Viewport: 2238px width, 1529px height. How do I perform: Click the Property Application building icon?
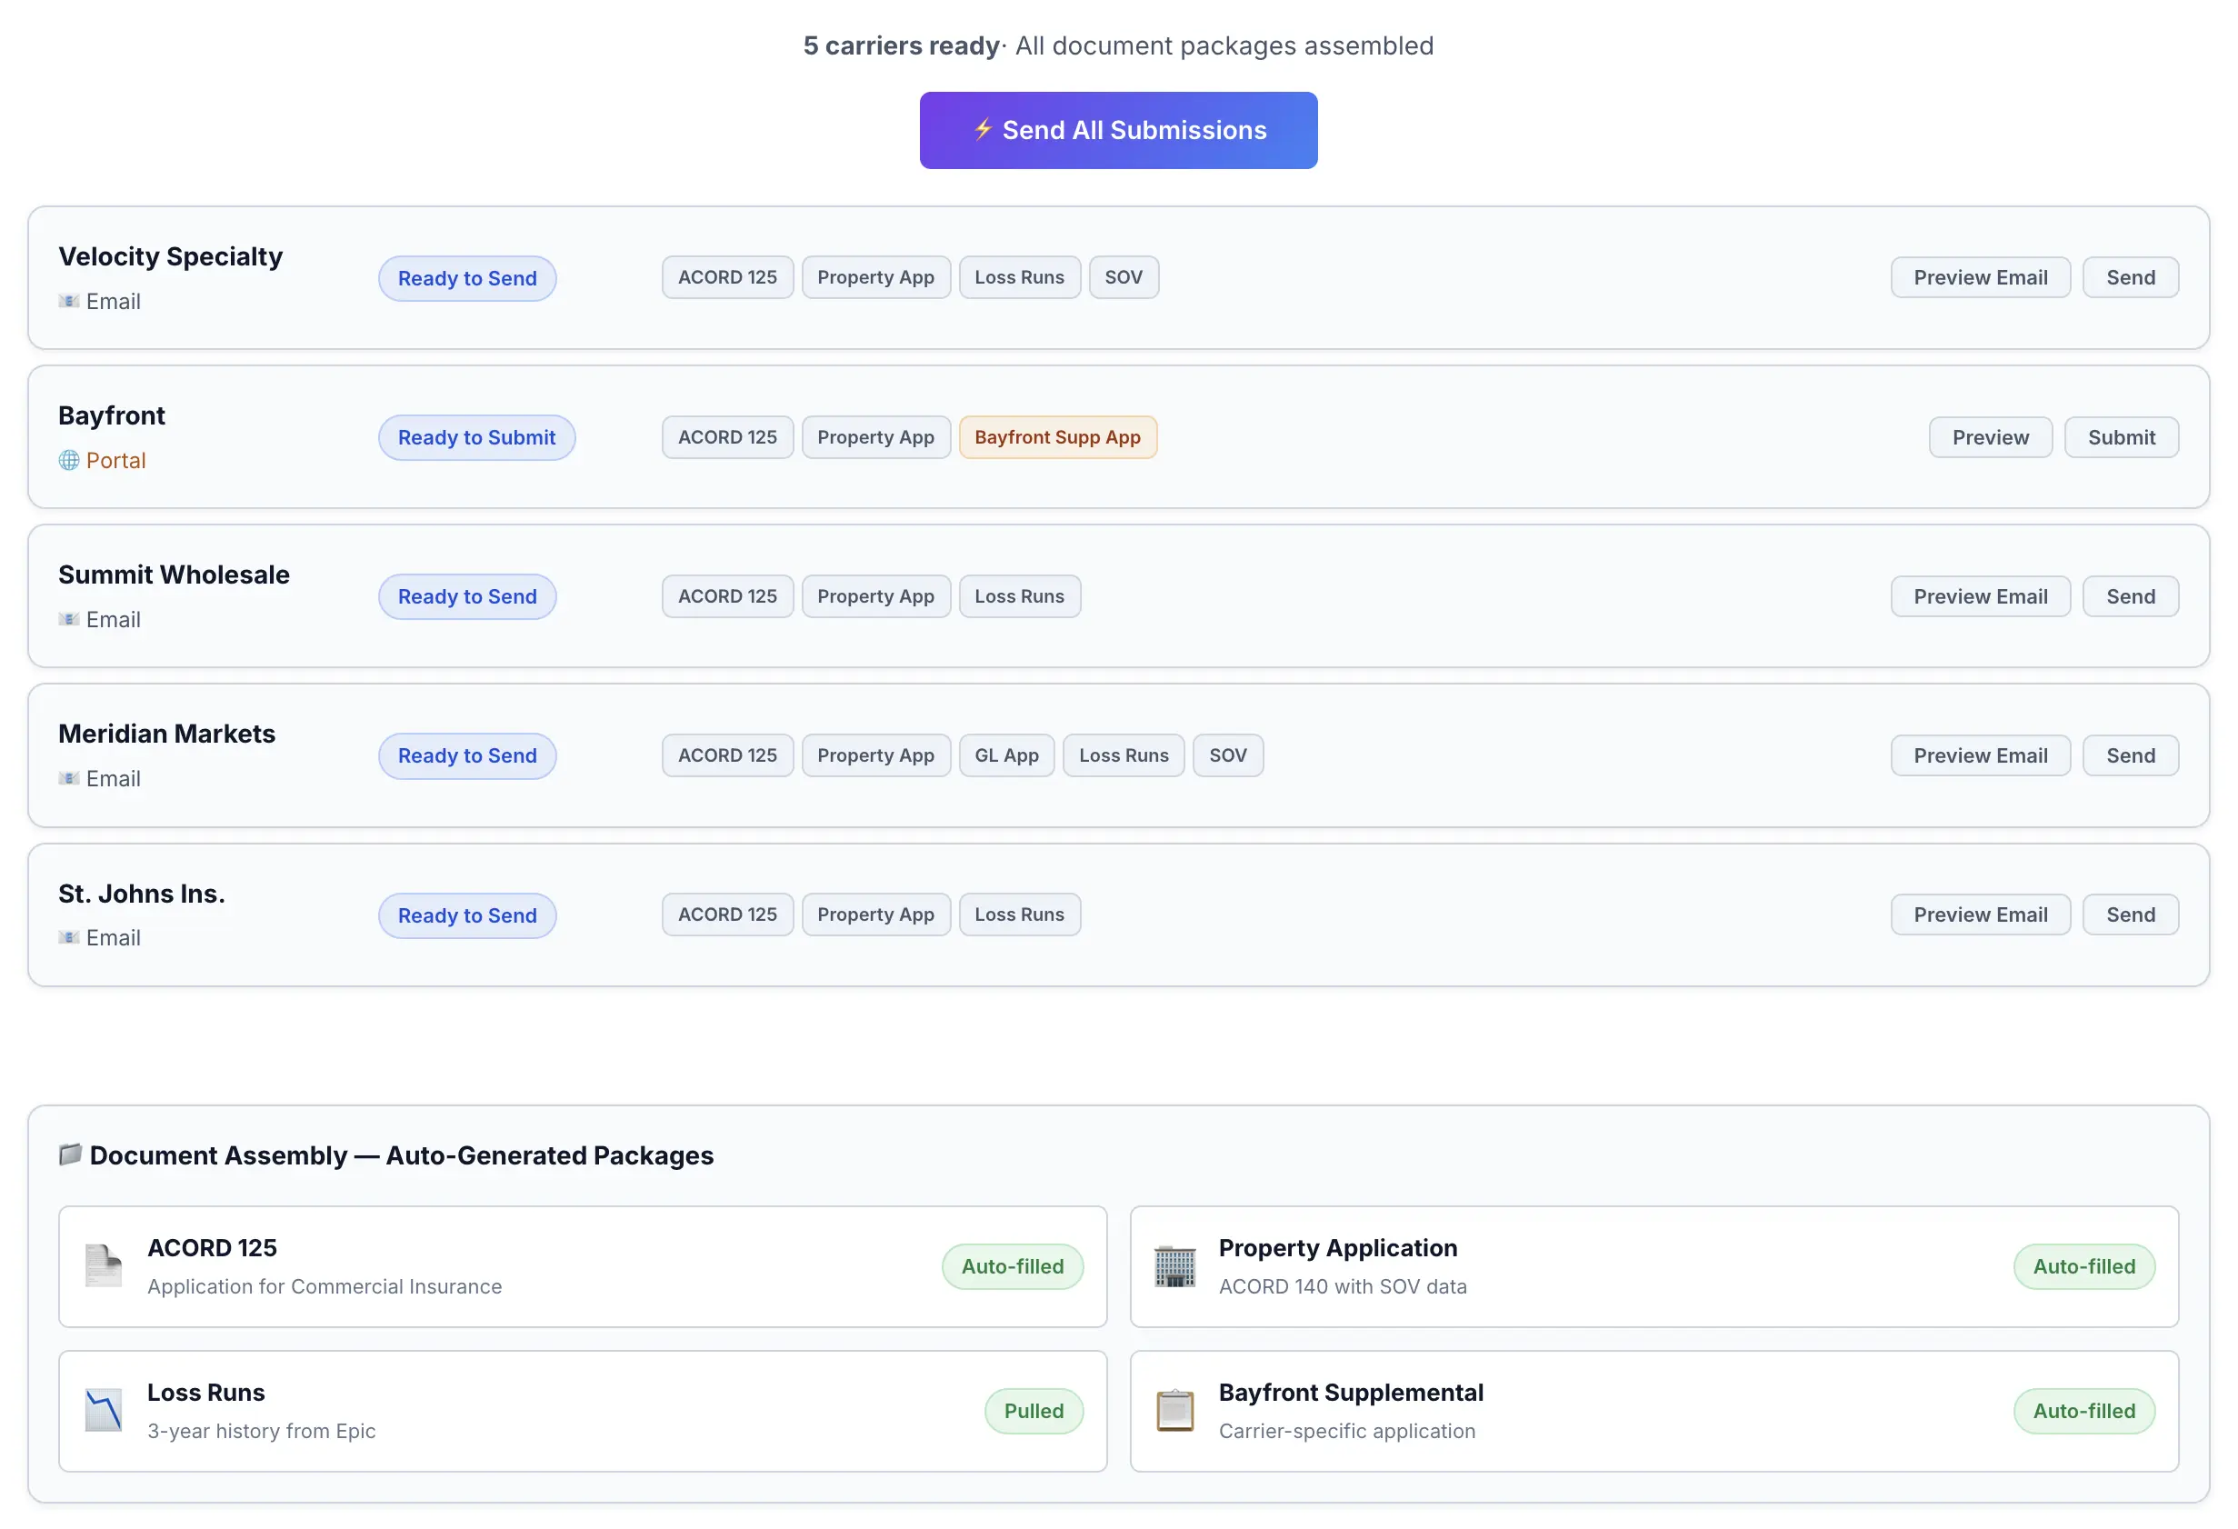click(1174, 1265)
